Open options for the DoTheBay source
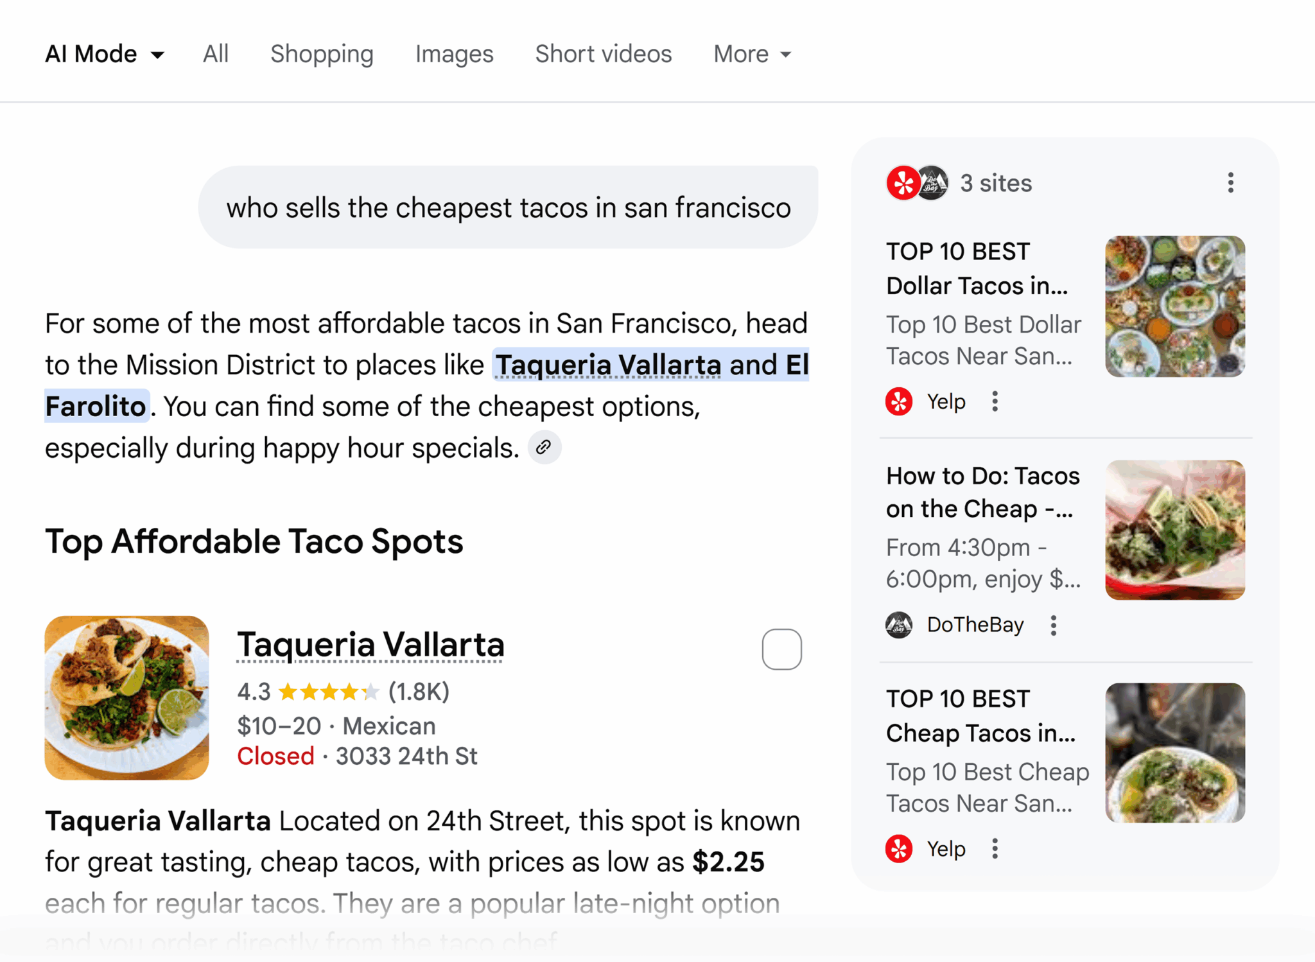Screen dimensions: 1315x962 click(x=1053, y=624)
